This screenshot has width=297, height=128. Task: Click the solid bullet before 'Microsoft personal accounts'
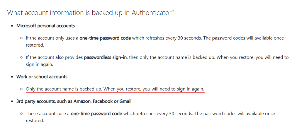point(12,26)
